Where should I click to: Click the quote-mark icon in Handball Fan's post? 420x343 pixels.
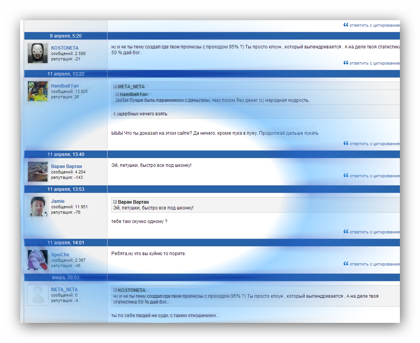coord(346,143)
